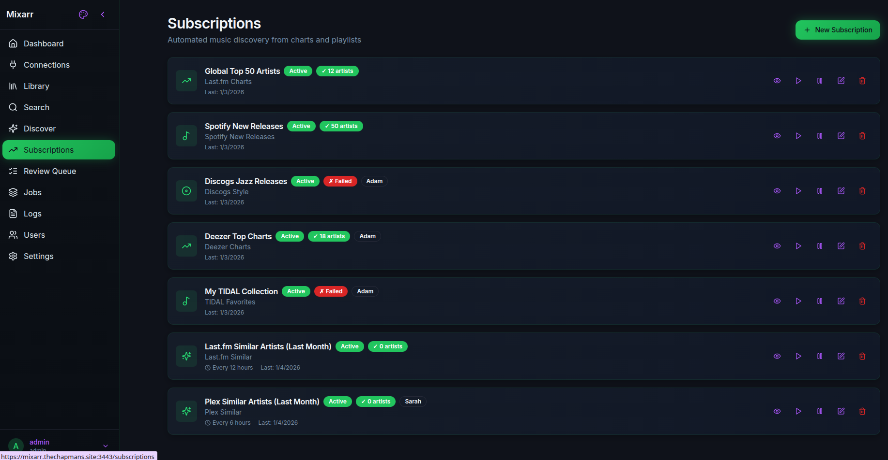Pause the Spotify New Releases subscription
The height and width of the screenshot is (460, 888).
820,136
